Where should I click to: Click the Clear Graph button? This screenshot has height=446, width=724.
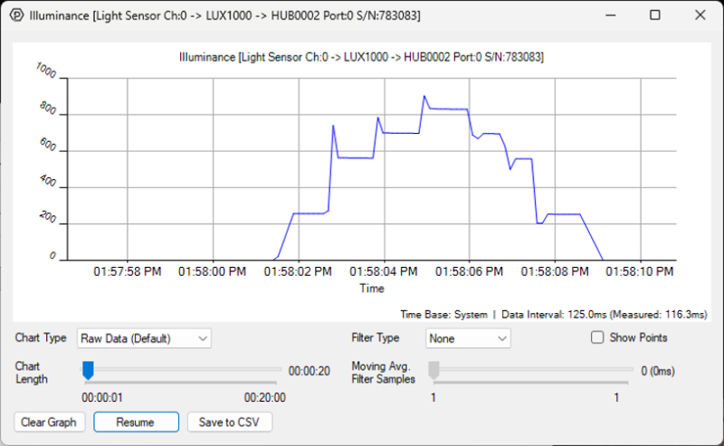49,422
